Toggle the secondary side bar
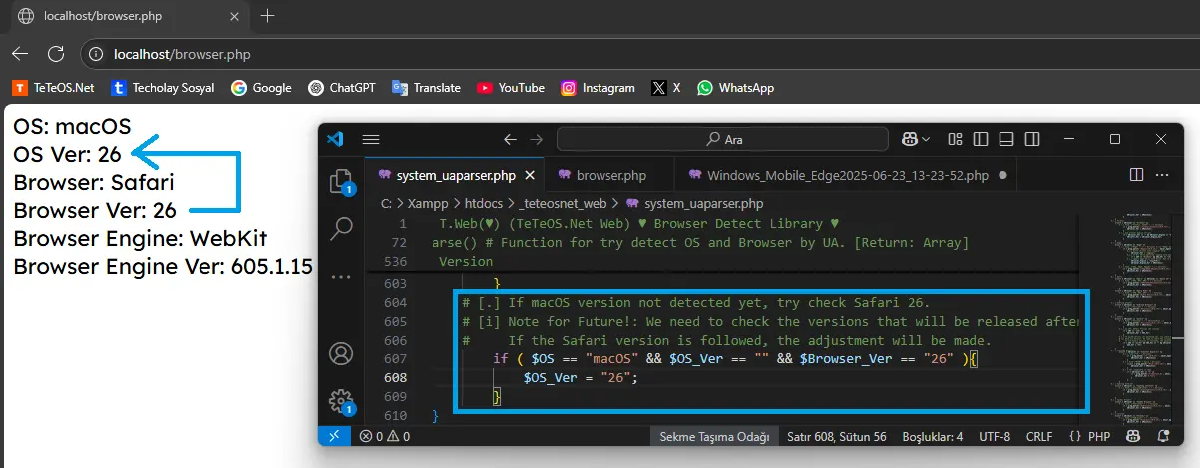 (x=1032, y=139)
